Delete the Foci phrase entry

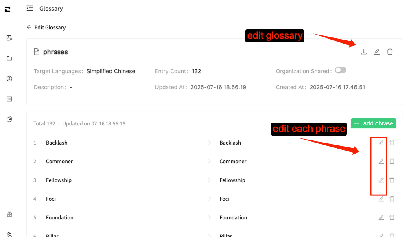[x=392, y=199]
